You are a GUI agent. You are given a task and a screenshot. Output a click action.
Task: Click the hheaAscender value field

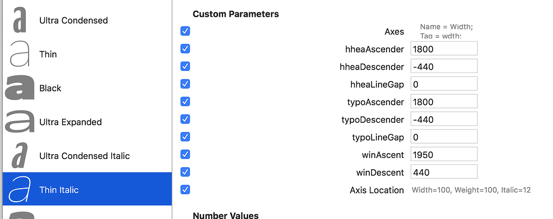point(444,49)
